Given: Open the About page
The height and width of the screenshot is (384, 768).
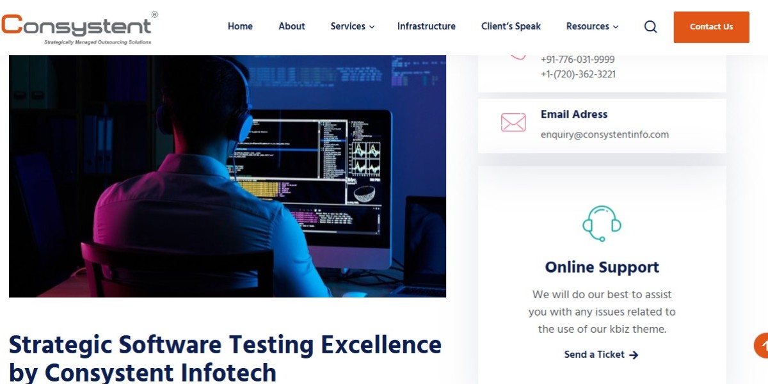Looking at the screenshot, I should click(292, 26).
